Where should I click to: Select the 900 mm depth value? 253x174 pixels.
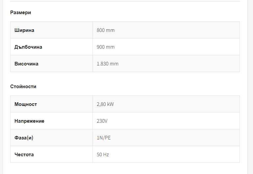[106, 47]
